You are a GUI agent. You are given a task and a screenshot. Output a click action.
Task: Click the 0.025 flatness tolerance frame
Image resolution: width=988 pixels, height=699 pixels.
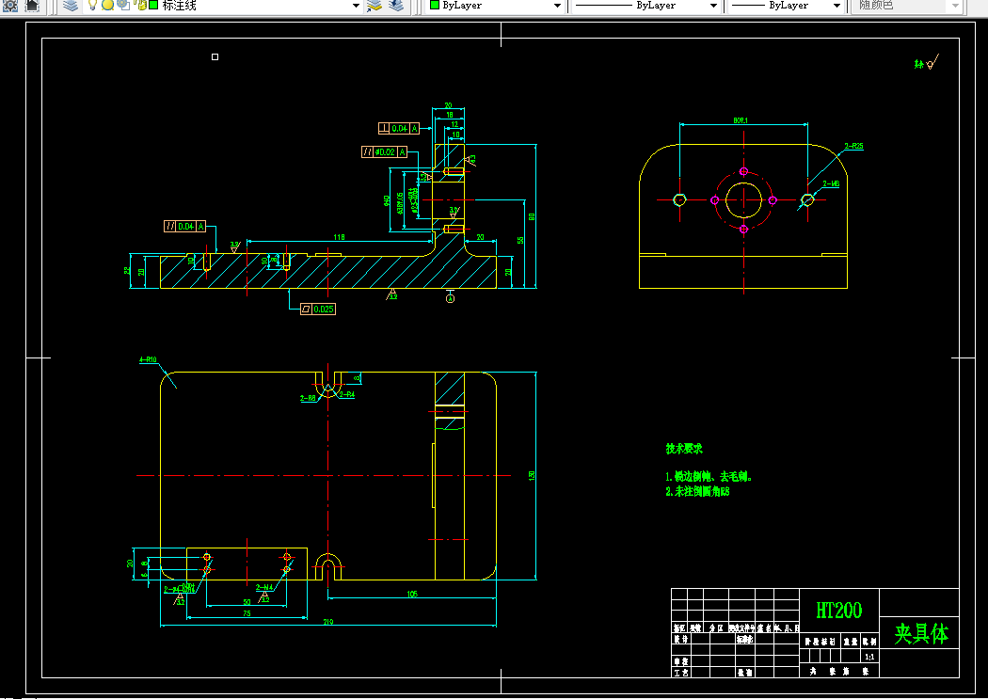click(318, 309)
